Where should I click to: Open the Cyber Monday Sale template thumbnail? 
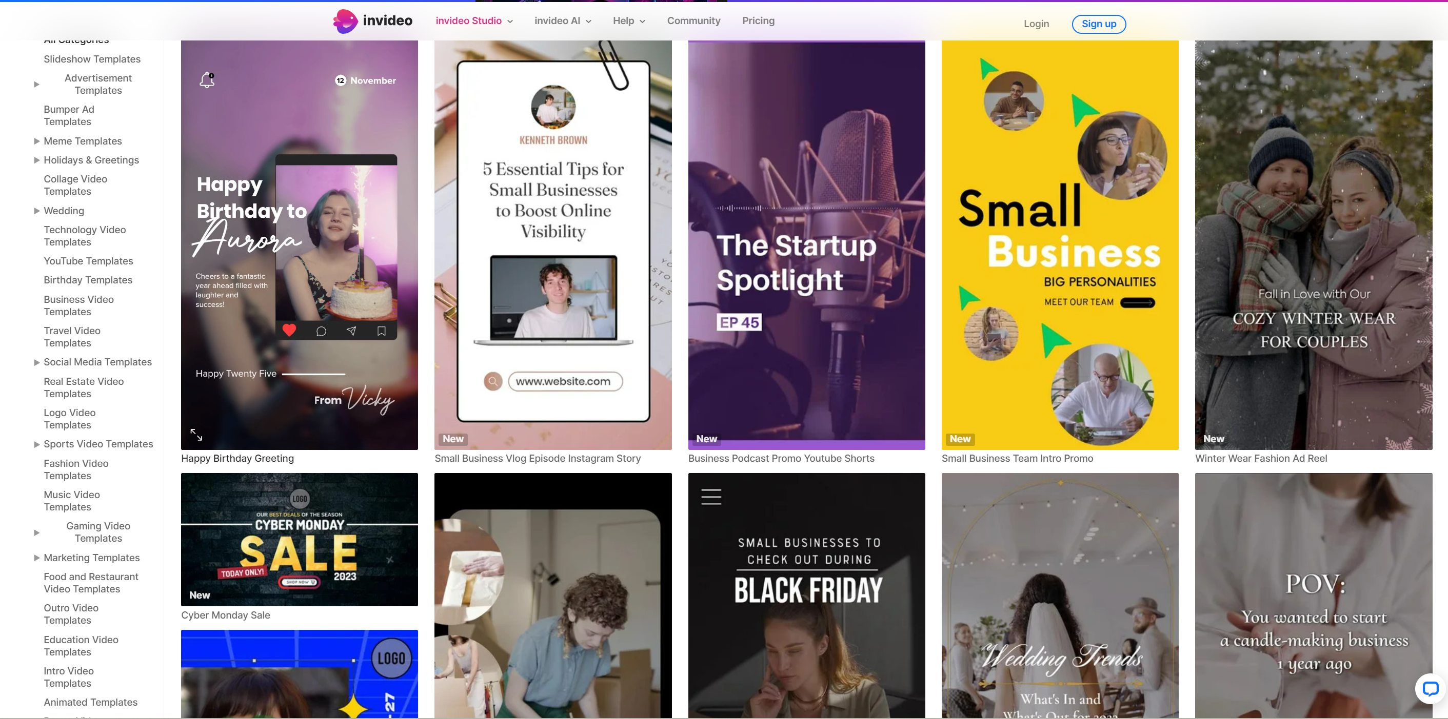click(300, 539)
